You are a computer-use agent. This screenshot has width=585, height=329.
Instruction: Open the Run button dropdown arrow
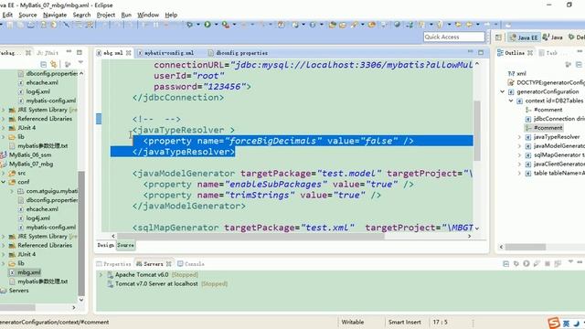point(216,25)
